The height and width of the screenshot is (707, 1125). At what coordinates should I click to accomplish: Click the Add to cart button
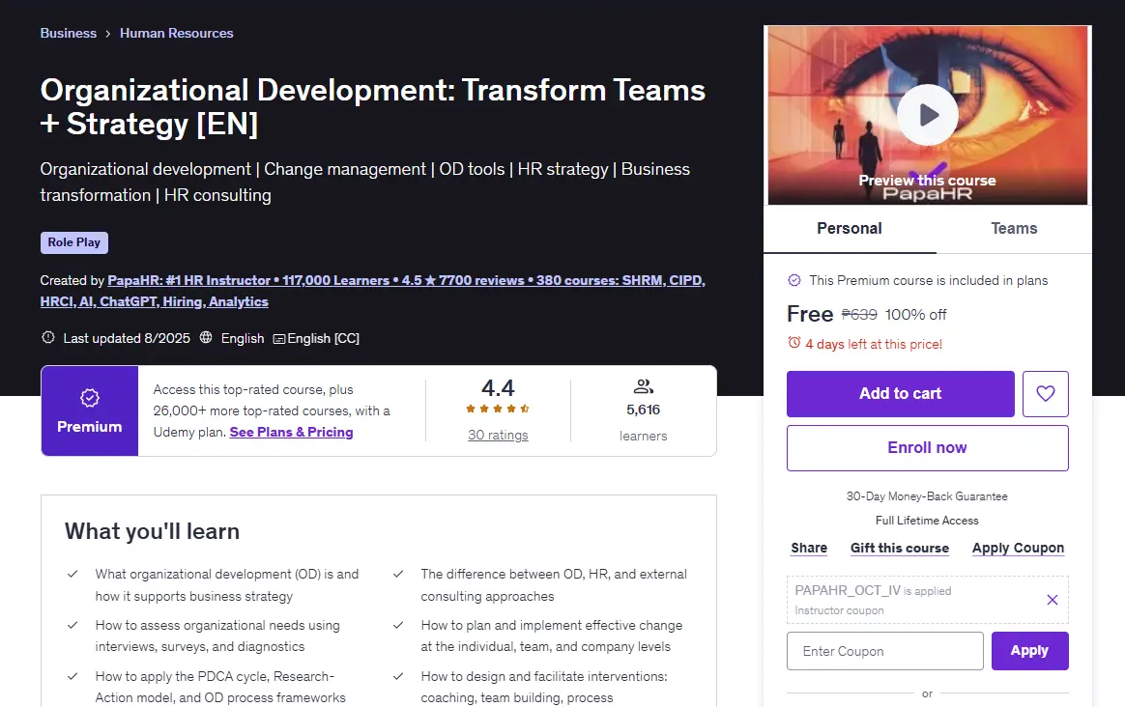[901, 394]
